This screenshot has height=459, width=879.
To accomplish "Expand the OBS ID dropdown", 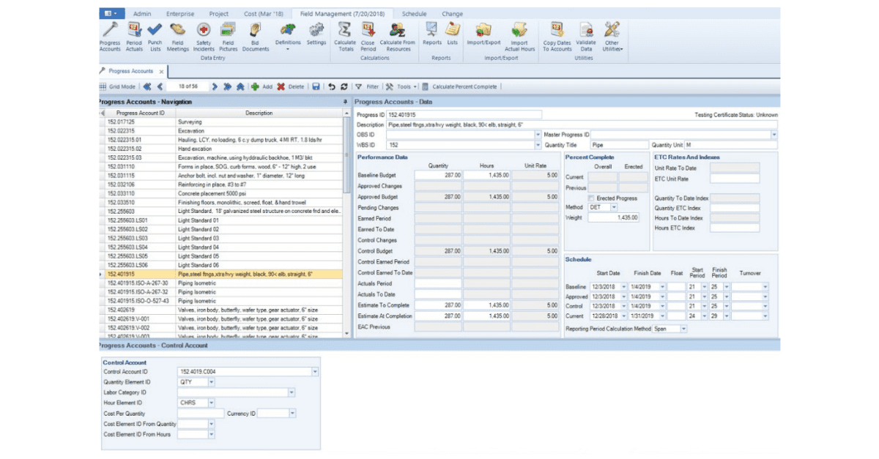I will (x=538, y=135).
